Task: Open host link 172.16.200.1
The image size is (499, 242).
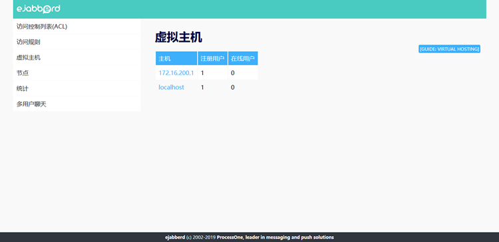Action: click(x=176, y=73)
